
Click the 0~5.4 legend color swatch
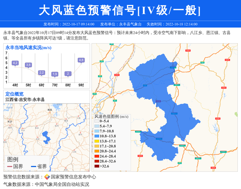[96, 121]
